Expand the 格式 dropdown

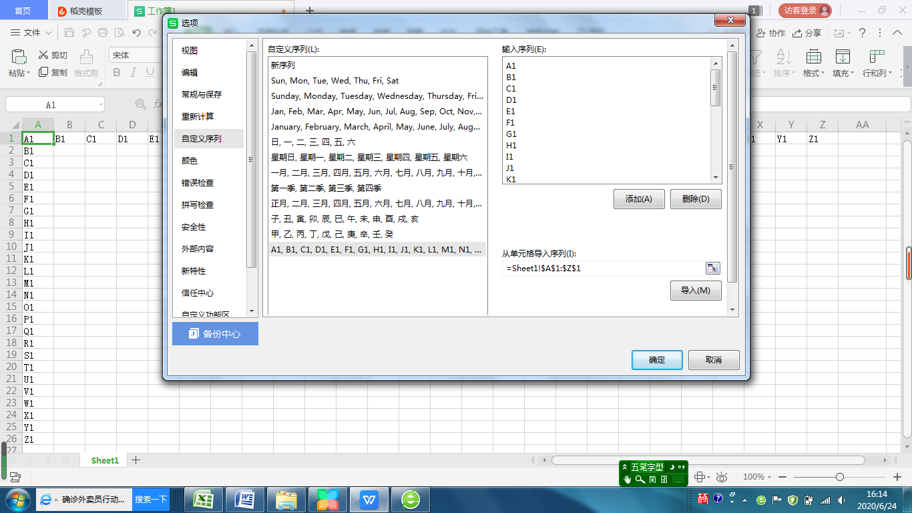click(x=823, y=73)
